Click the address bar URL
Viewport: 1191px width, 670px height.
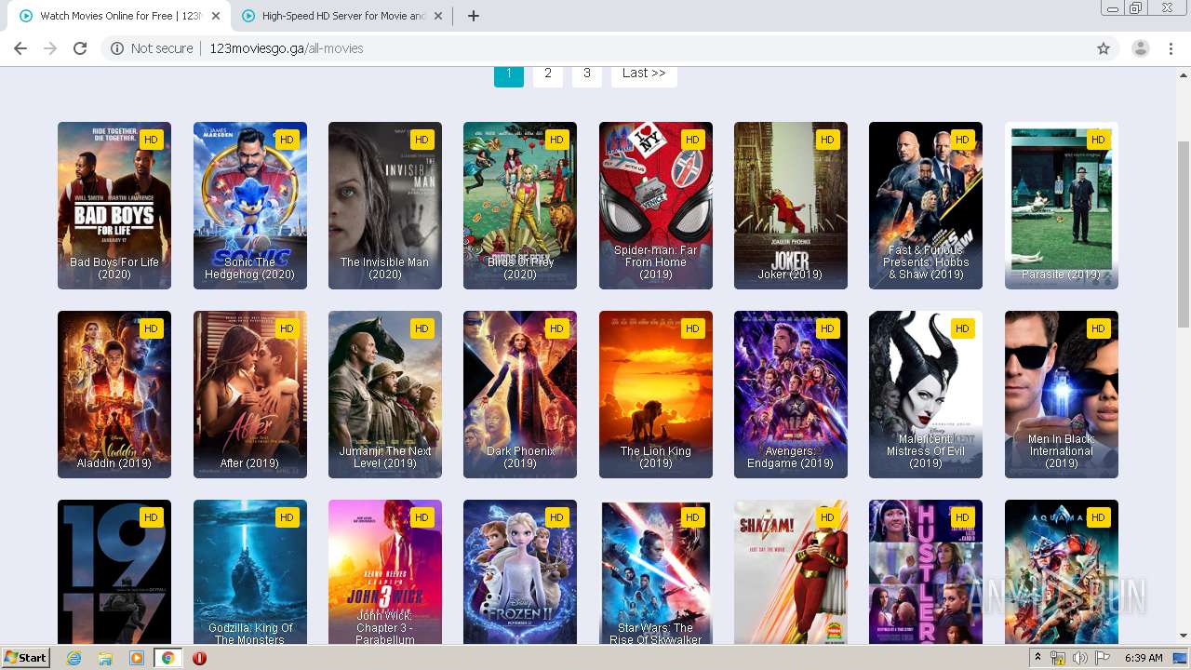pyautogui.click(x=286, y=48)
